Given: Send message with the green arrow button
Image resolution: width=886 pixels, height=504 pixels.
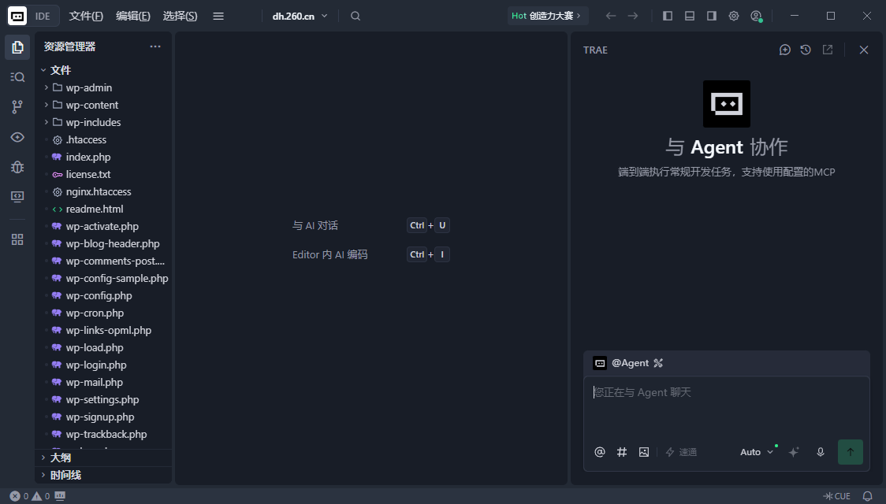Looking at the screenshot, I should 851,452.
